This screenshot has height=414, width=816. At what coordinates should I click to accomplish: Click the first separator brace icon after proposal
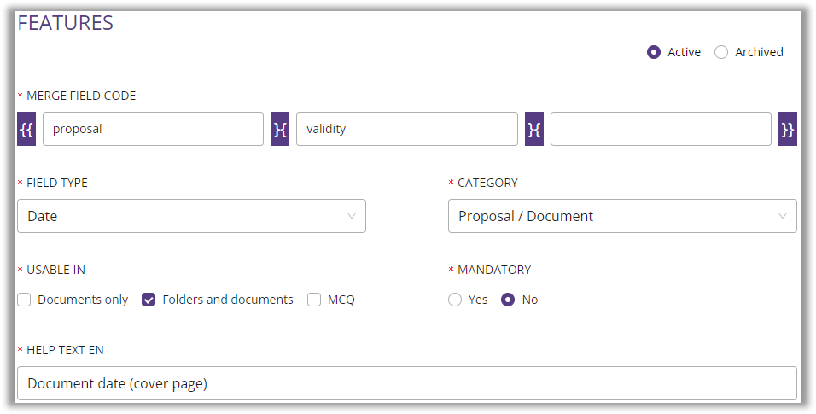tap(280, 129)
